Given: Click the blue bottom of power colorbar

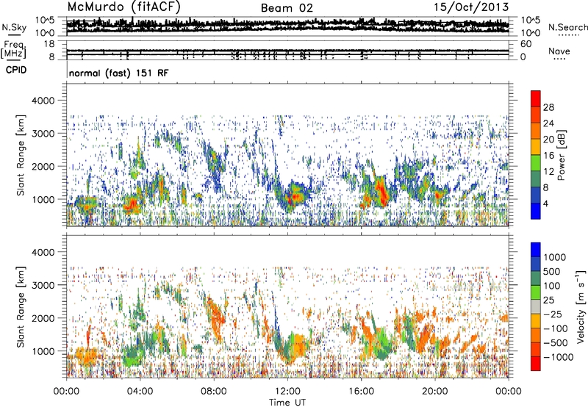Looking at the screenshot, I should pos(536,211).
